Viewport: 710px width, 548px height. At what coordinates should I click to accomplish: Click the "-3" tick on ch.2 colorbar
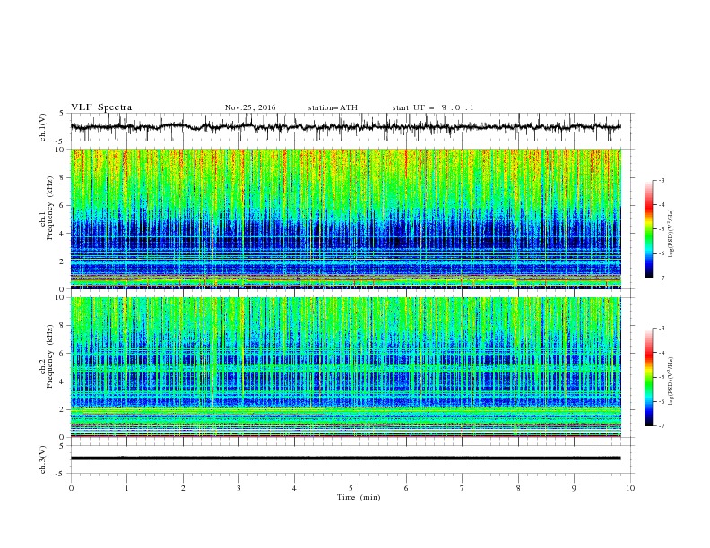[x=662, y=329]
